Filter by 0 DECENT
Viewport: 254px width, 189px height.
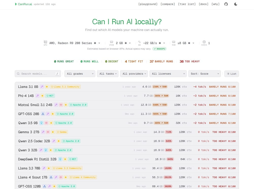point(112,61)
